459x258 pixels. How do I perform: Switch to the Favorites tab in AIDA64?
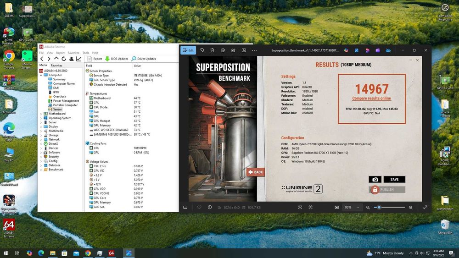(x=56, y=66)
